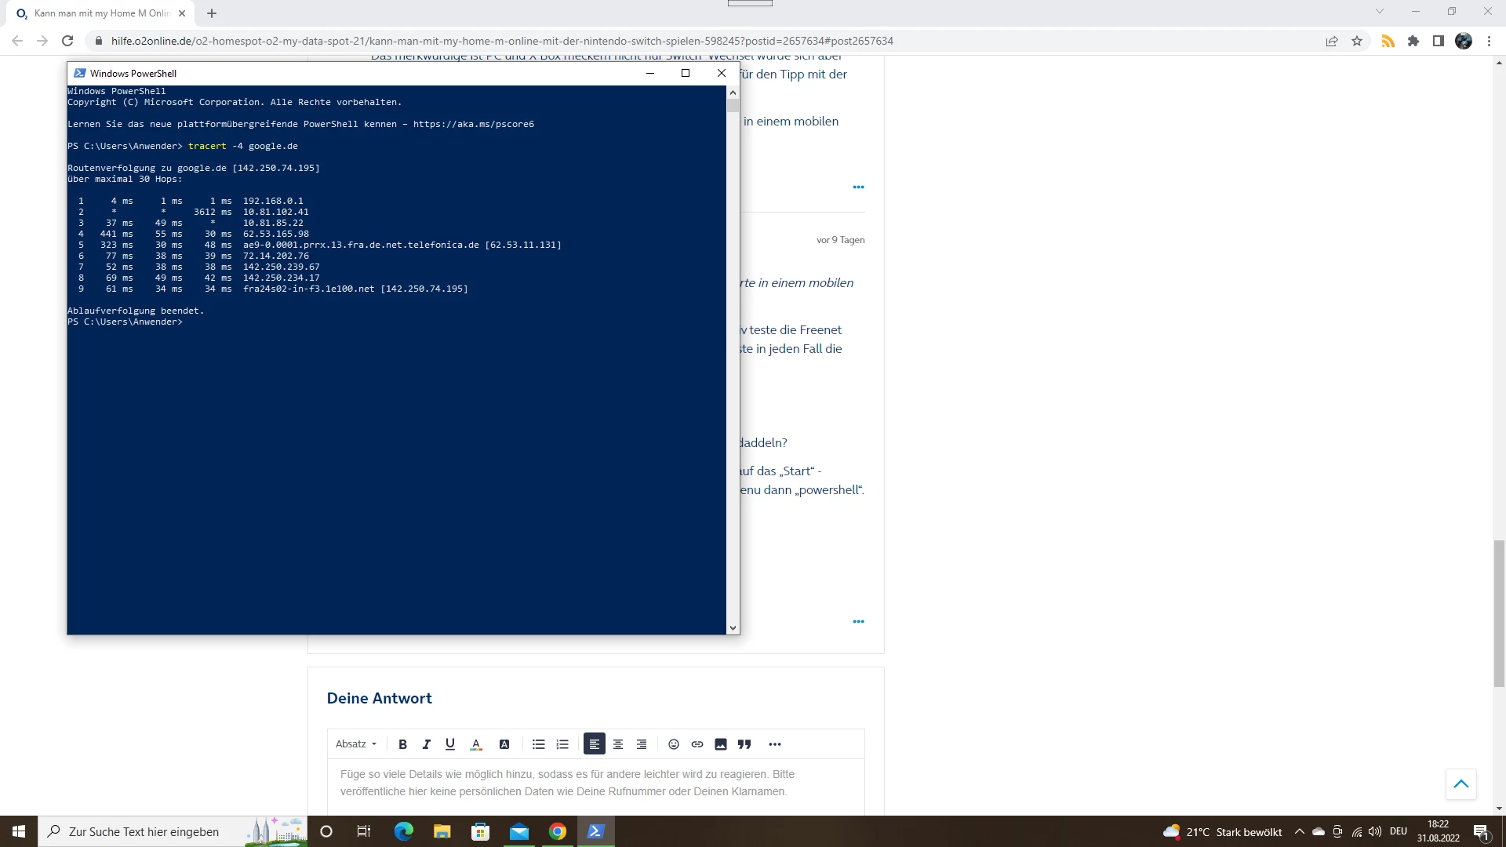This screenshot has width=1506, height=847.
Task: Click the scroll-to-top arrow button
Action: point(1461,783)
